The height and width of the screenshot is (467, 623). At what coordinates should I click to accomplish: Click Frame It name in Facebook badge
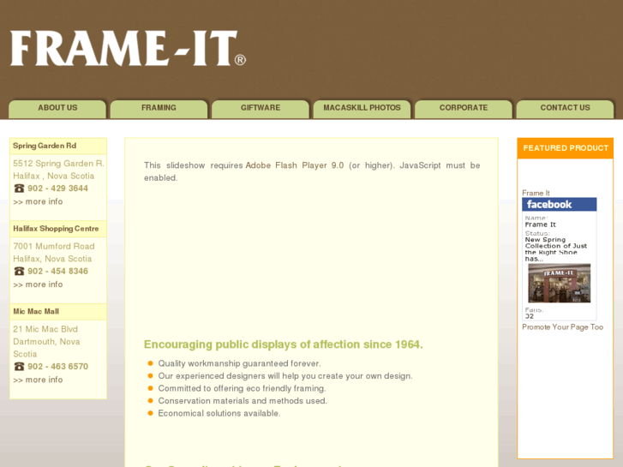(x=541, y=225)
